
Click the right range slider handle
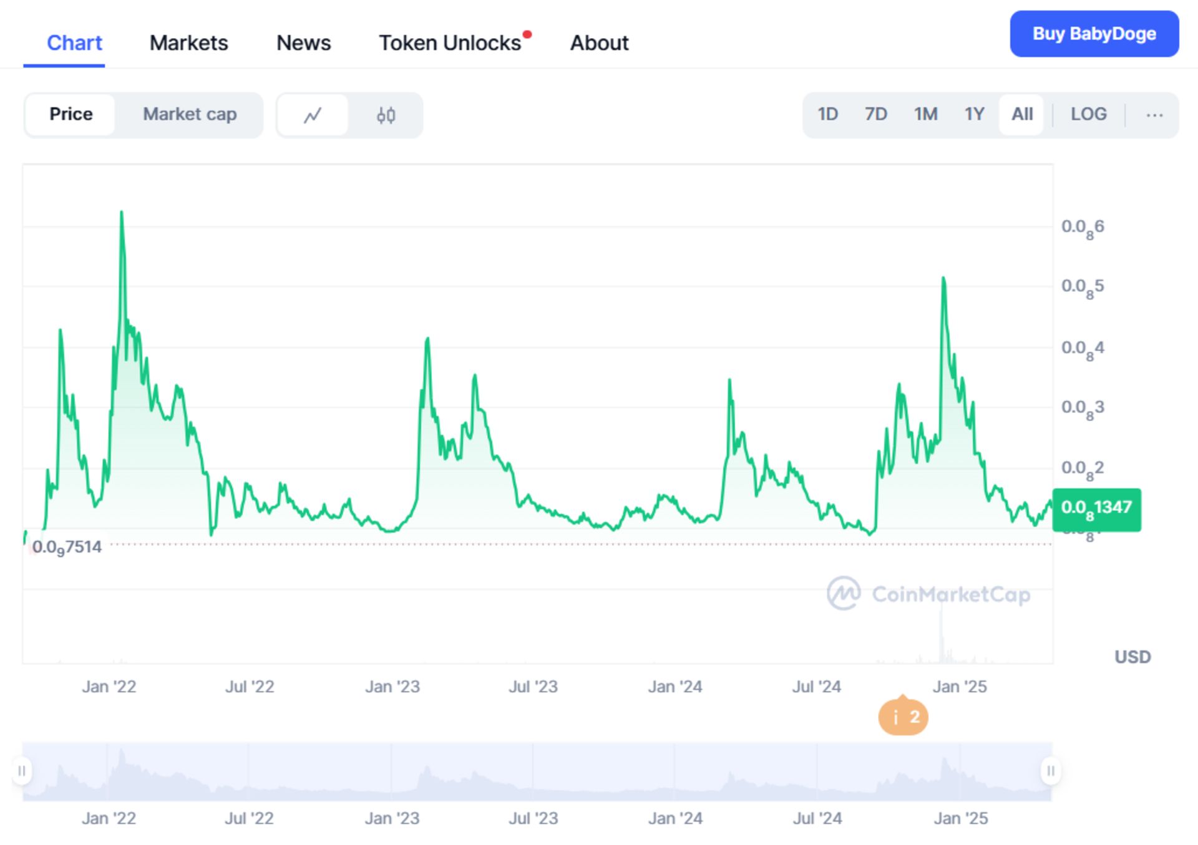[x=1051, y=771]
